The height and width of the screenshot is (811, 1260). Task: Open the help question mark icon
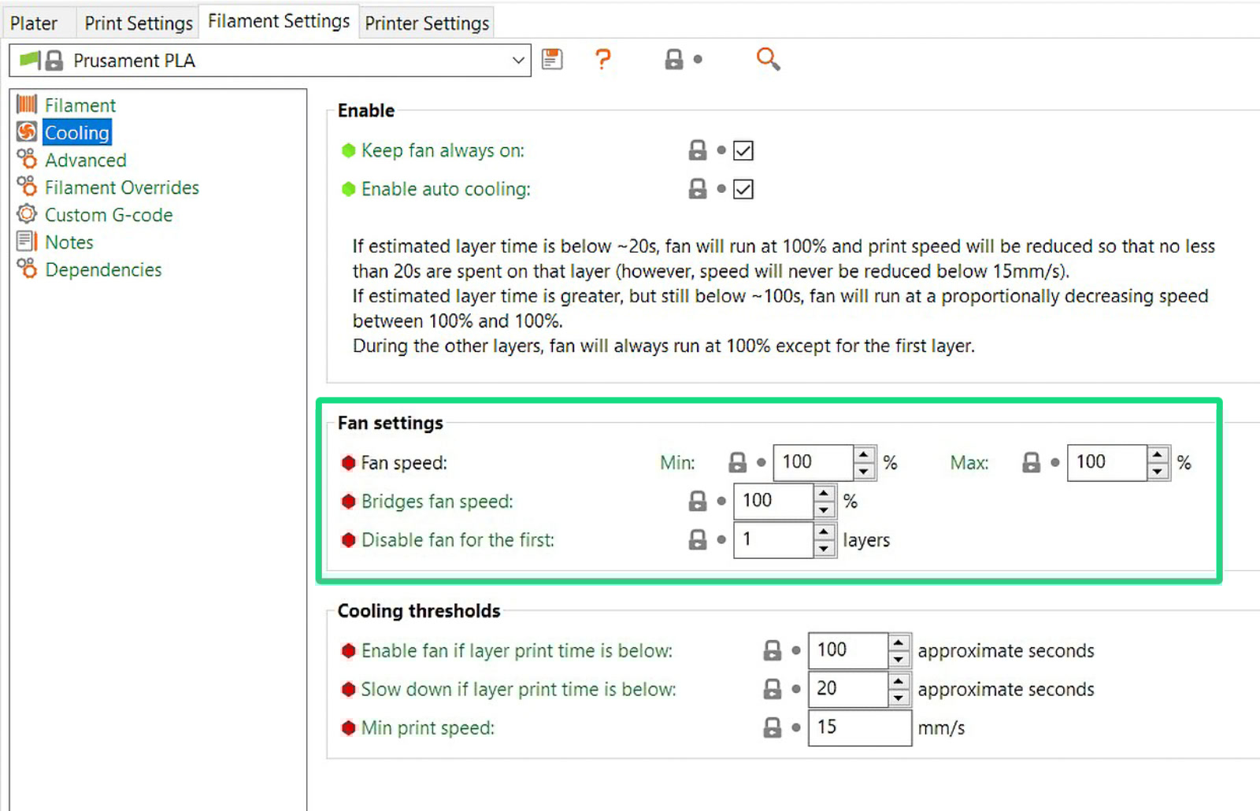pyautogui.click(x=602, y=59)
